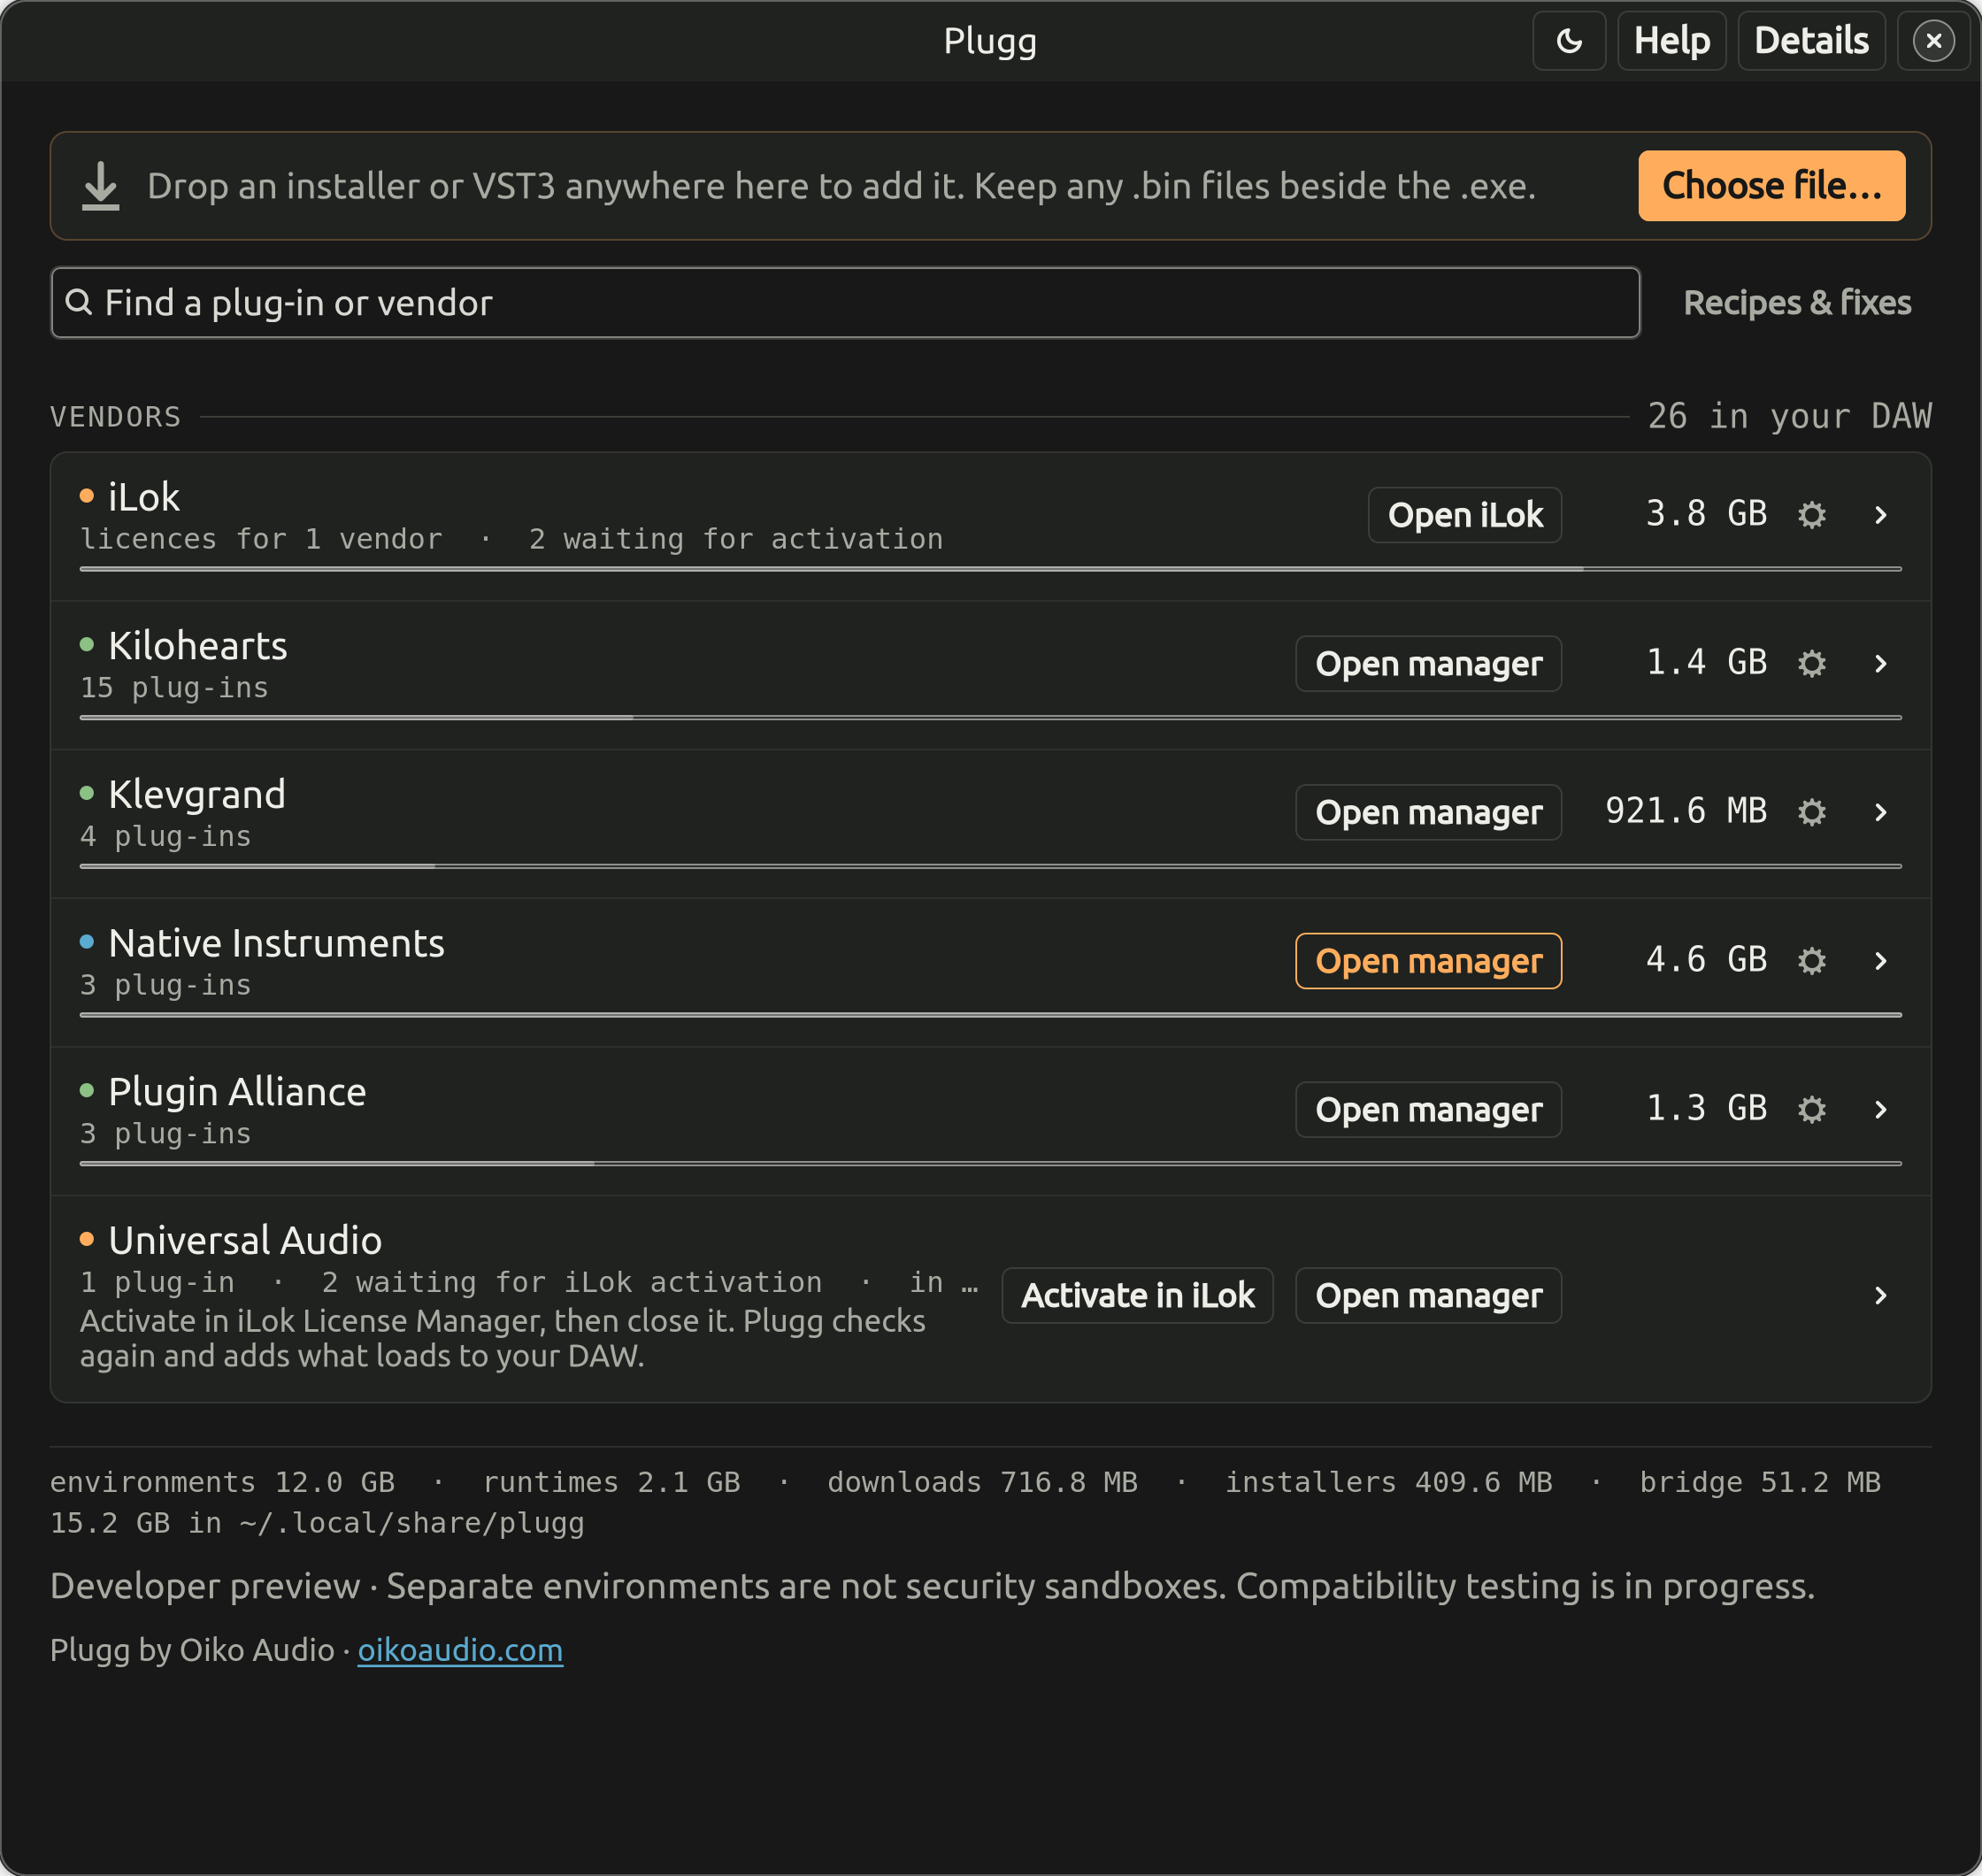Open the Details button

point(1811,41)
